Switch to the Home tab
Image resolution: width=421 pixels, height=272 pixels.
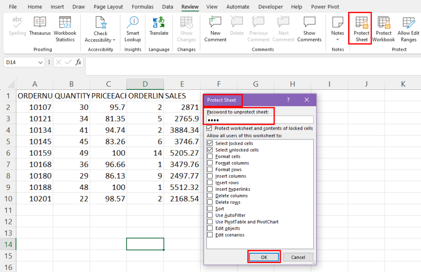click(35, 7)
